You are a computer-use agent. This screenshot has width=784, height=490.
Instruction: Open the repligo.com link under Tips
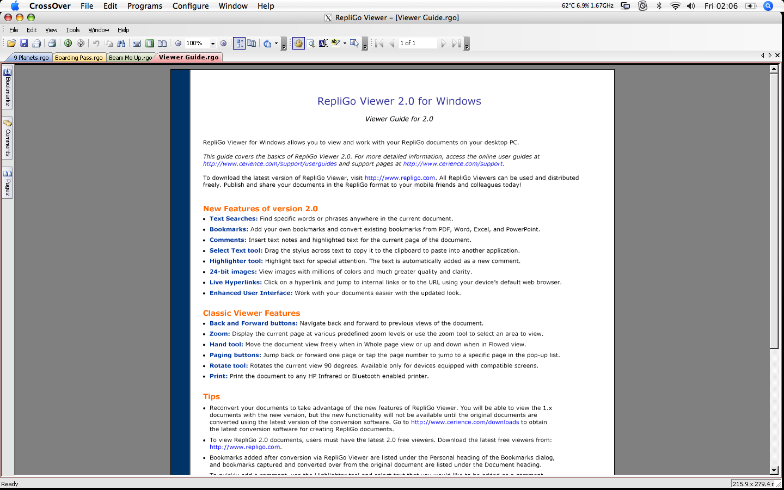point(245,447)
